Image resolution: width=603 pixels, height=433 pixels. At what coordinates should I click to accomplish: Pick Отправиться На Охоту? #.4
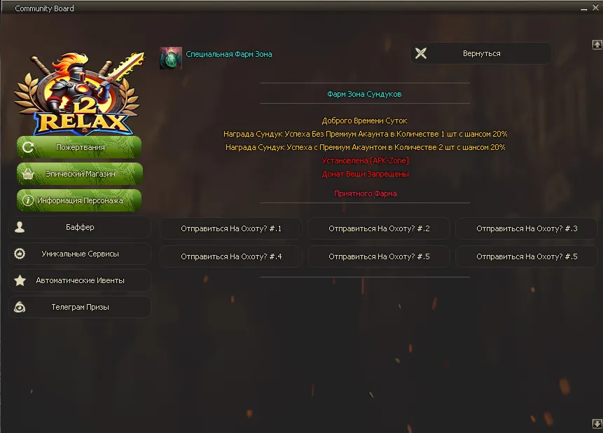click(x=231, y=256)
